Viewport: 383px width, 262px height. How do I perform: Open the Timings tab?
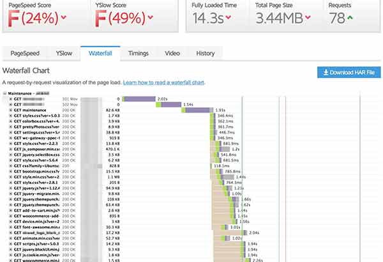(139, 53)
